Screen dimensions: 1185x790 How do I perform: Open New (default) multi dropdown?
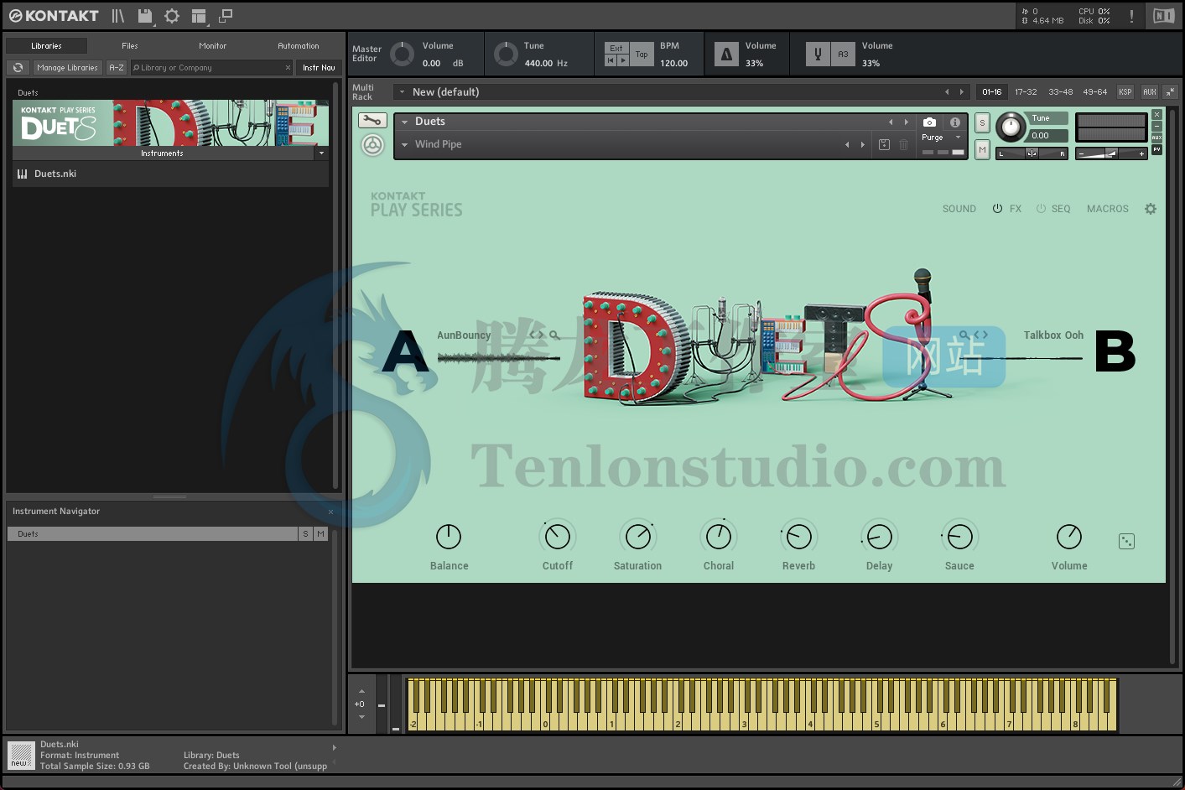point(403,92)
